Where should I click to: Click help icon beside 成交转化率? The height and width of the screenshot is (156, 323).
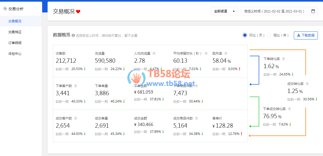[307, 84]
